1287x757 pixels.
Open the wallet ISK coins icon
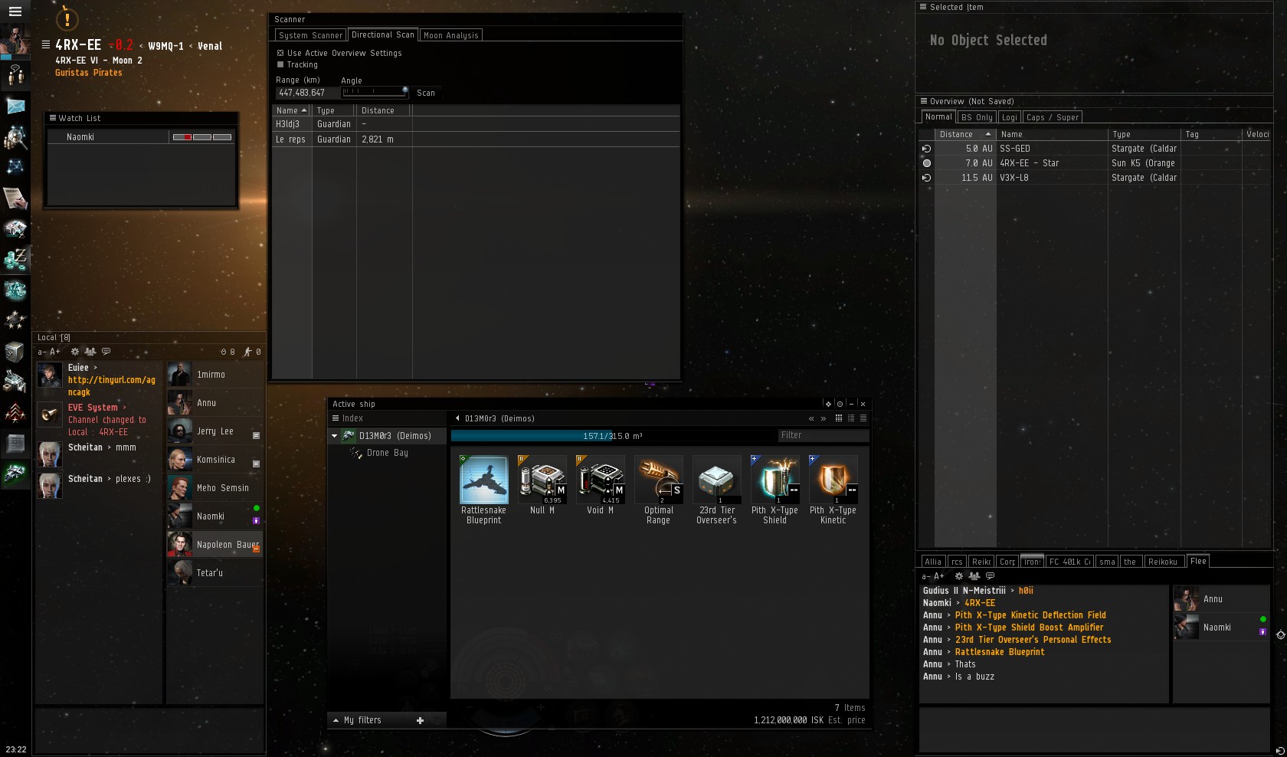pos(15,260)
